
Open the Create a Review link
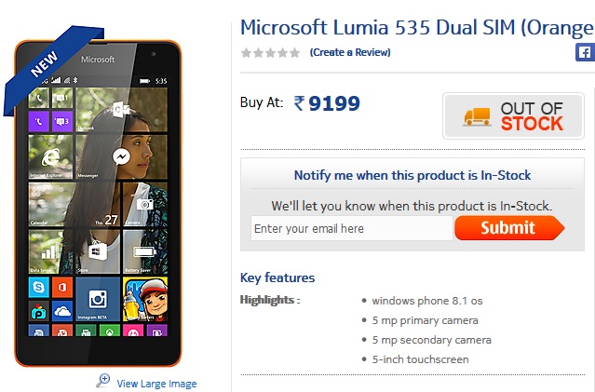click(x=350, y=52)
